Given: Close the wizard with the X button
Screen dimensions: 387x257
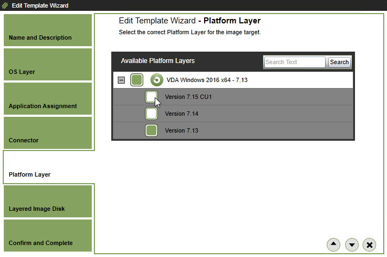Looking at the screenshot, I should pyautogui.click(x=369, y=245).
